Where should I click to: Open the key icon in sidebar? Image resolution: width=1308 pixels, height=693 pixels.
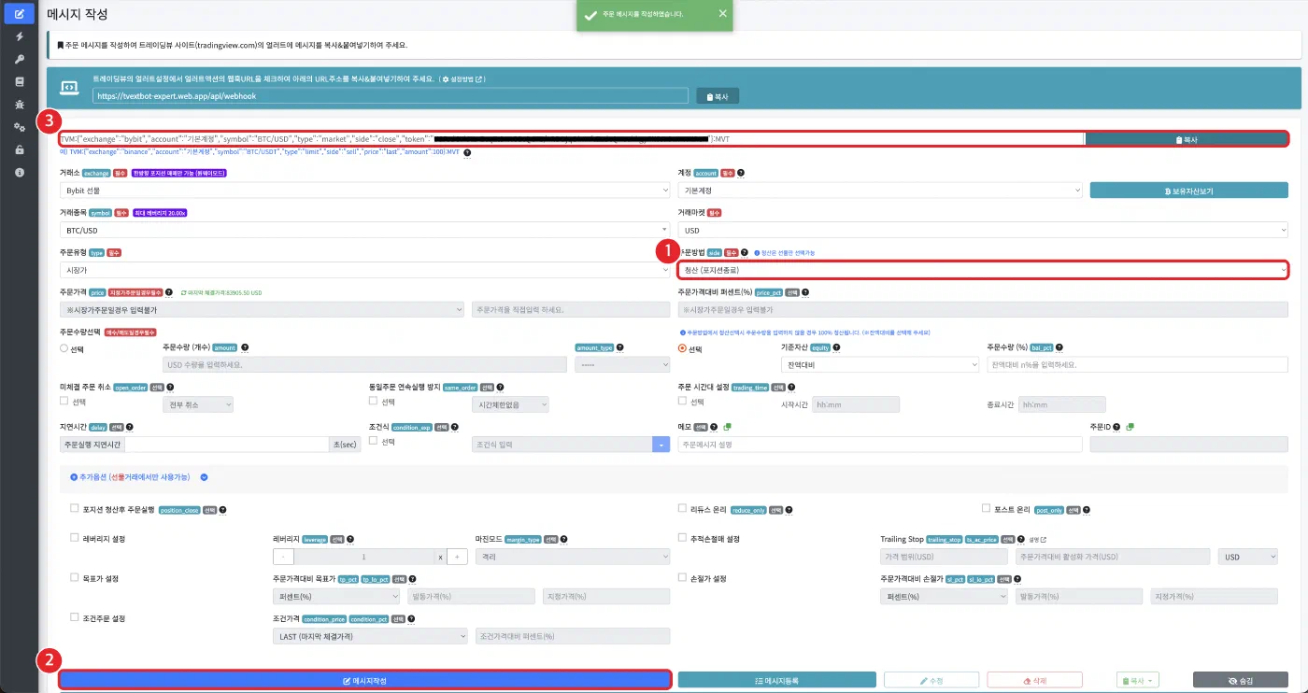pyautogui.click(x=20, y=59)
